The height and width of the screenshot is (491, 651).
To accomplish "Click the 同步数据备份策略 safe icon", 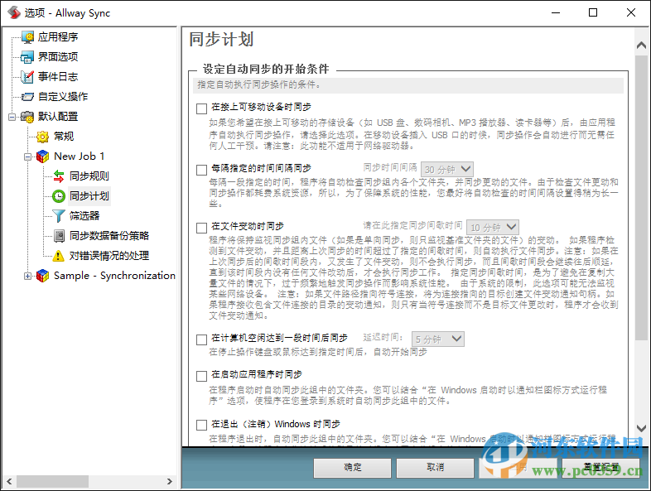I will point(59,236).
